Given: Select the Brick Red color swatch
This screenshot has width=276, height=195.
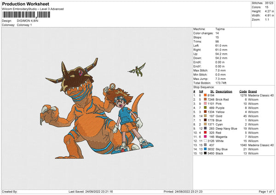Looking at the screenshot, I should [x=205, y=99].
